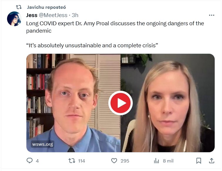Like the tweet with the heart icon
222x171 pixels.
pos(114,161)
